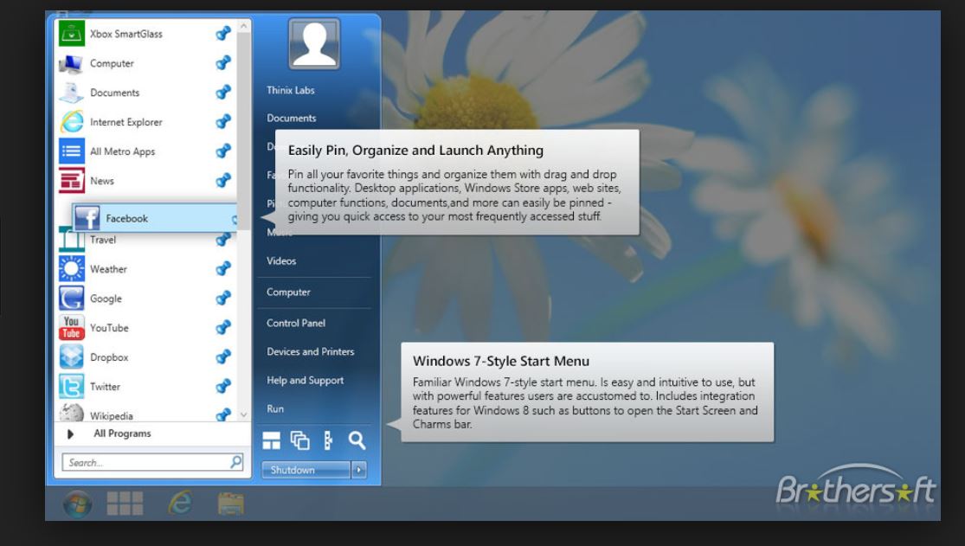Image resolution: width=965 pixels, height=546 pixels.
Task: Toggle the pin beside Google
Action: (x=222, y=298)
